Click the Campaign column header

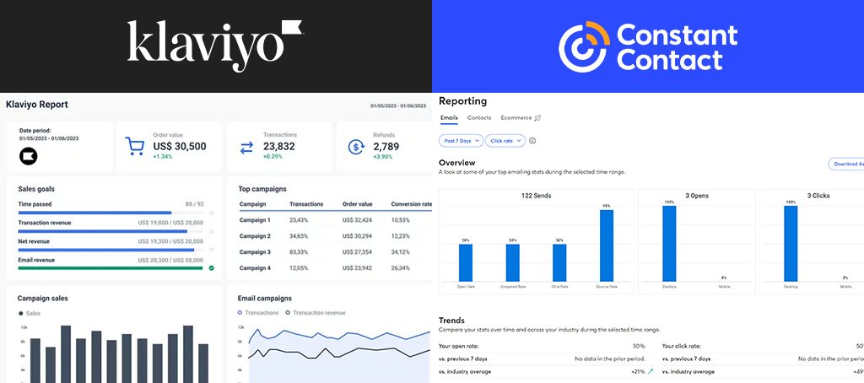(252, 204)
